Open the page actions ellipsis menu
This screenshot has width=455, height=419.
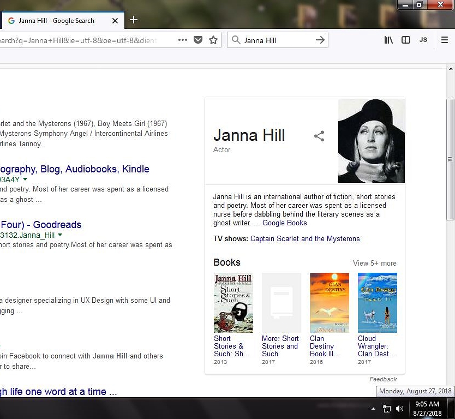pos(183,40)
